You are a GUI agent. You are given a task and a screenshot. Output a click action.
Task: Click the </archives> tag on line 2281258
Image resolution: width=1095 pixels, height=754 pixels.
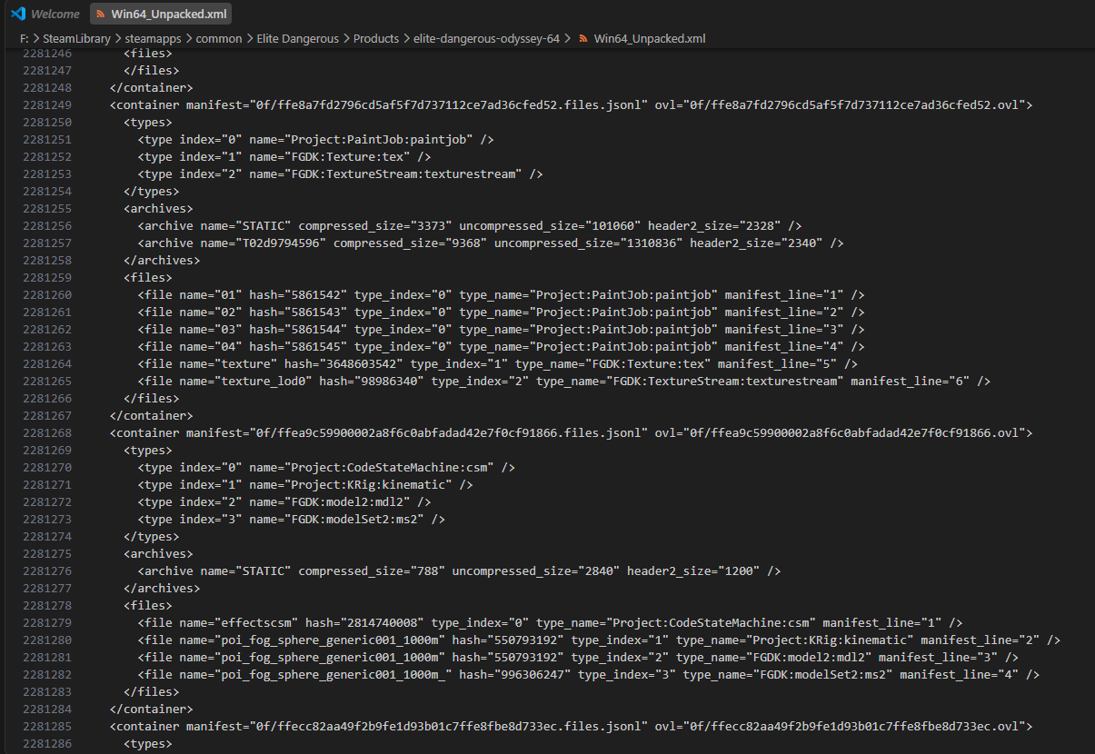163,261
